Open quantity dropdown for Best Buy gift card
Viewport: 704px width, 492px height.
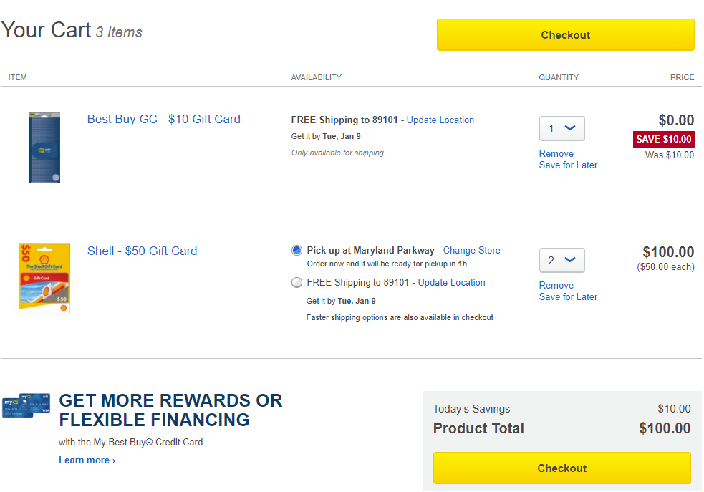click(562, 129)
